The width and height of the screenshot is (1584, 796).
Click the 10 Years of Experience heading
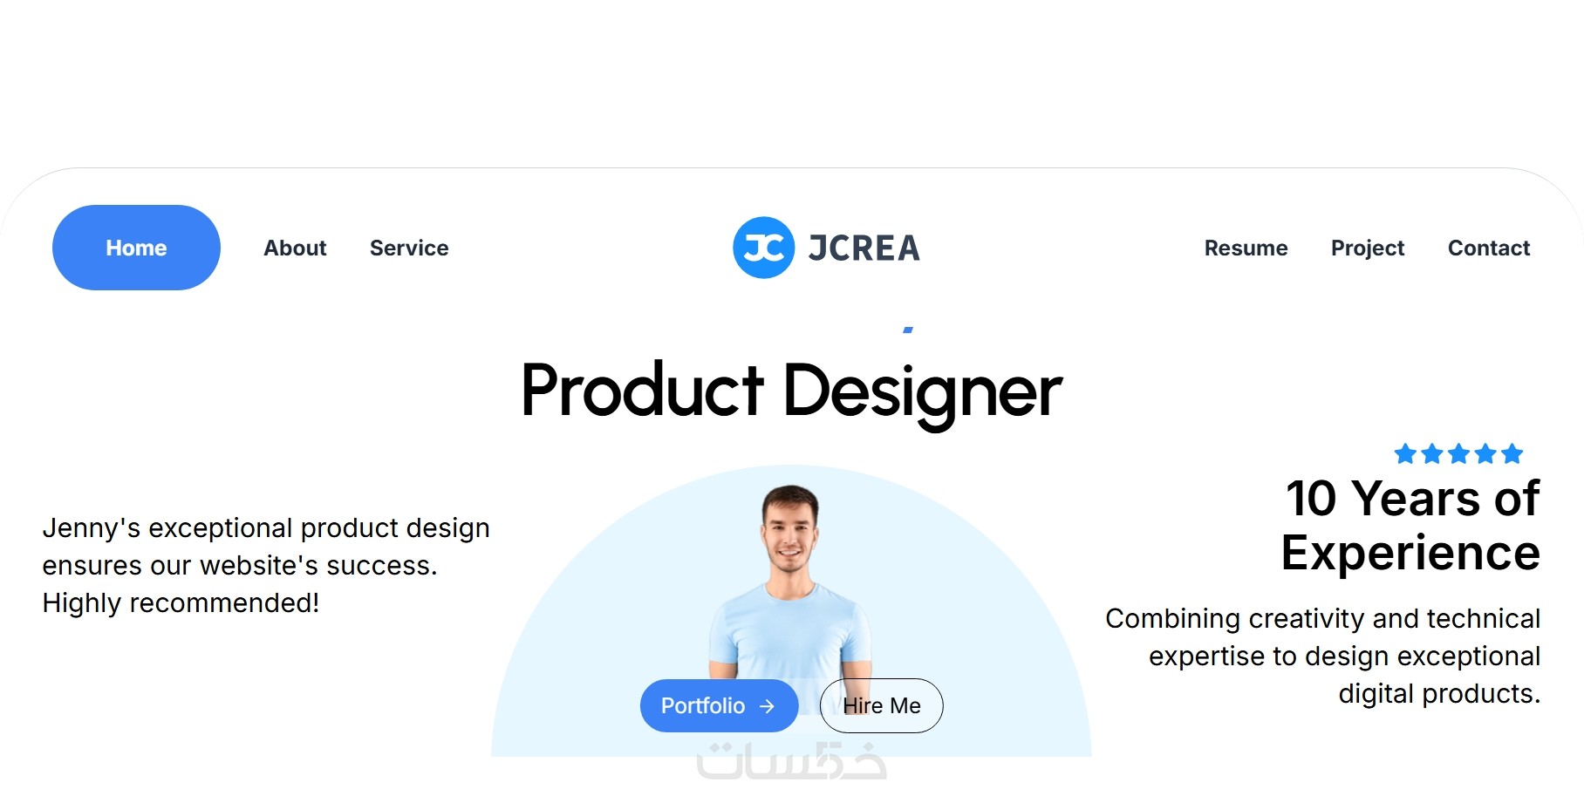(x=1410, y=525)
